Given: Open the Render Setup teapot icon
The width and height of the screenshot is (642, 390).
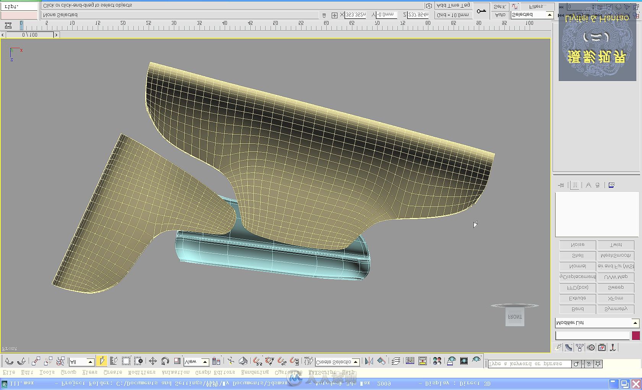Looking at the screenshot, I should (451, 361).
